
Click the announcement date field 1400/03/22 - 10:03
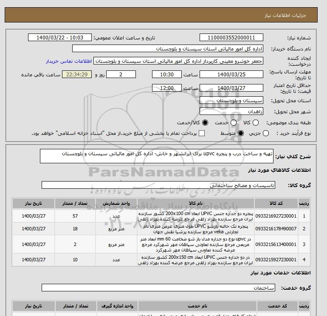point(60,38)
